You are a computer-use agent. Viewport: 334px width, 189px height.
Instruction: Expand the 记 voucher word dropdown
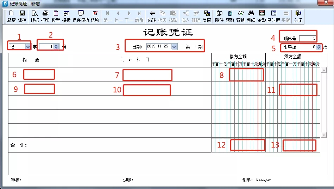[28, 47]
